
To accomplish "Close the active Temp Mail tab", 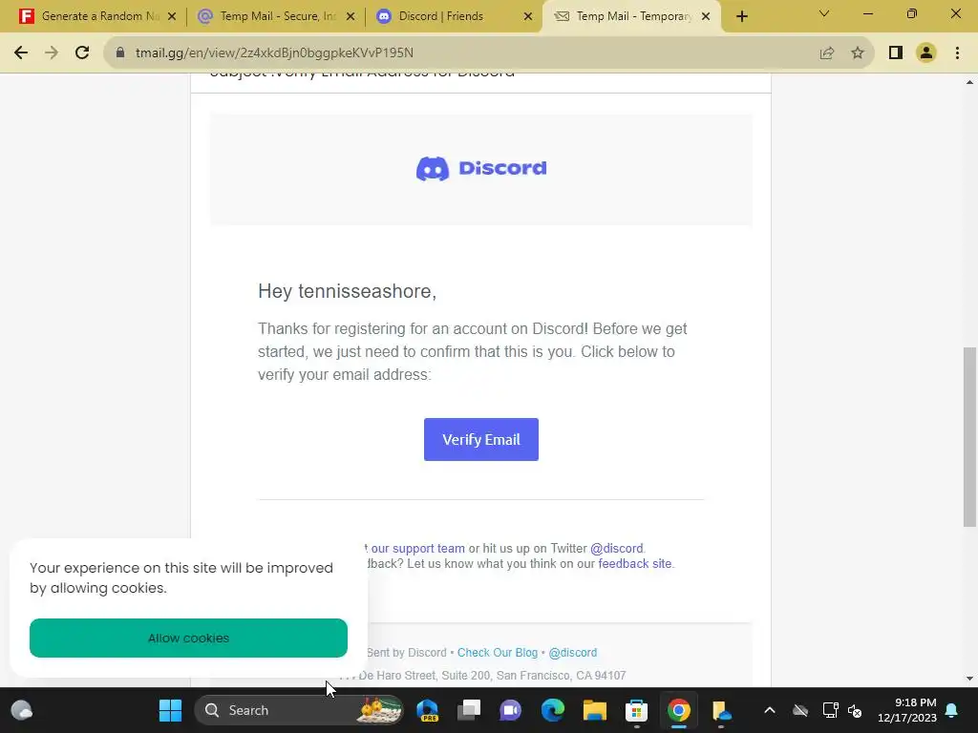I will click(x=706, y=16).
